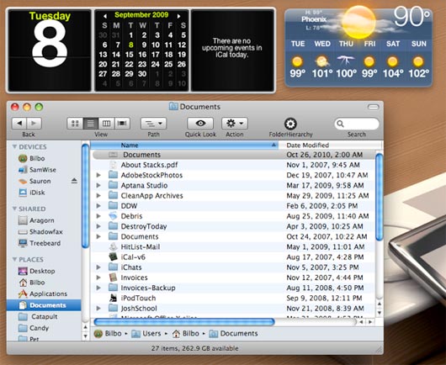Click Phoenix city name in weather widget
This screenshot has width=446, height=365.
tap(314, 19)
